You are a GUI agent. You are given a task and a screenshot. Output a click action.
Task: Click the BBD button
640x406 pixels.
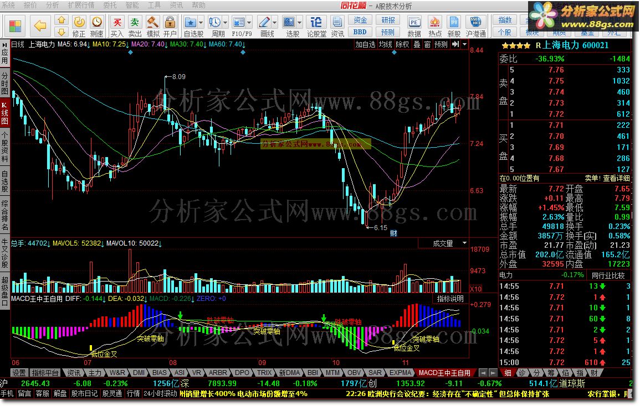pos(360,32)
